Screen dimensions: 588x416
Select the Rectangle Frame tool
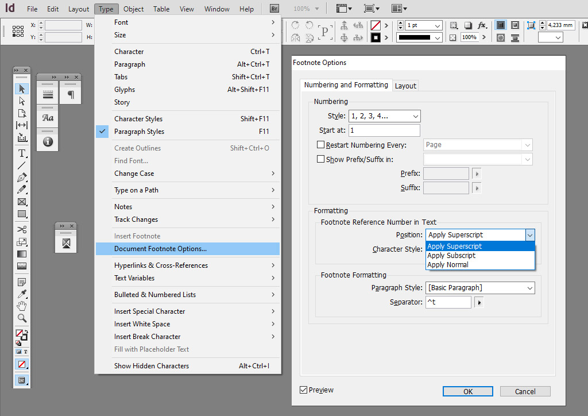pos(22,202)
